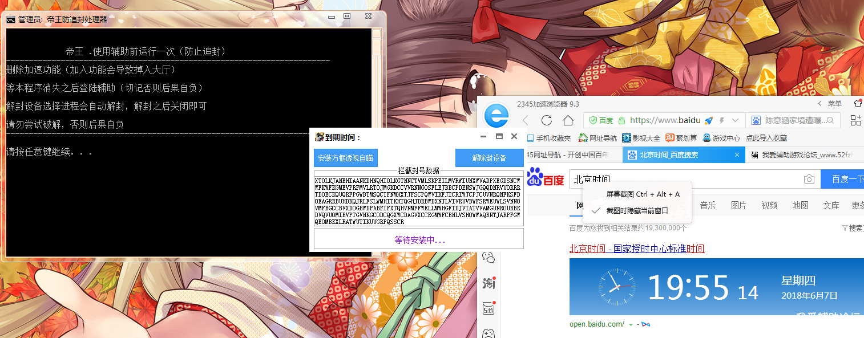Close the 北京时间_百度搜索 tab
The image size is (864, 338).
pos(737,154)
